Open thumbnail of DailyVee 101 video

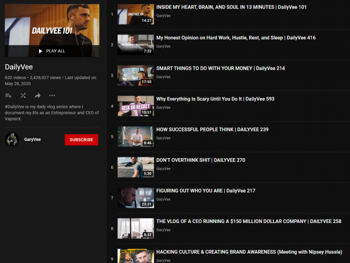(x=136, y=14)
